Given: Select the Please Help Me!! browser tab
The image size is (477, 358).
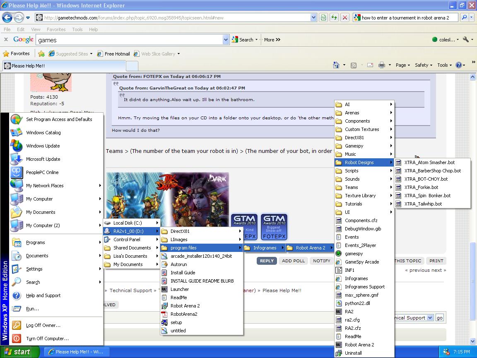Looking at the screenshot, I should point(64,66).
